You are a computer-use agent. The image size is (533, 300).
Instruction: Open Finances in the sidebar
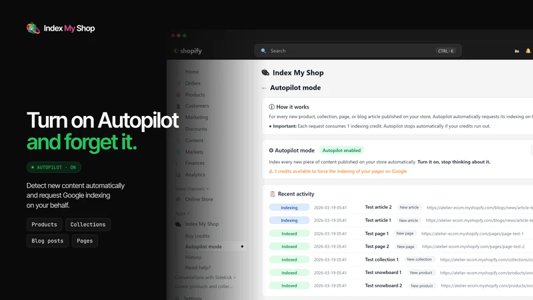pos(195,163)
